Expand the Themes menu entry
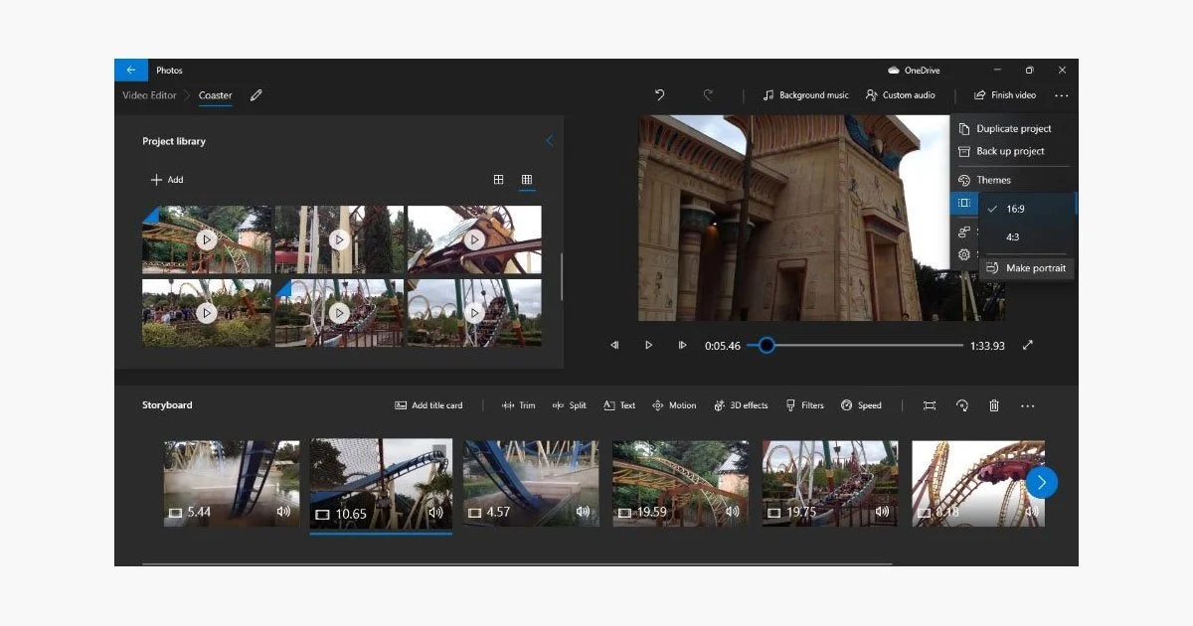 992,180
